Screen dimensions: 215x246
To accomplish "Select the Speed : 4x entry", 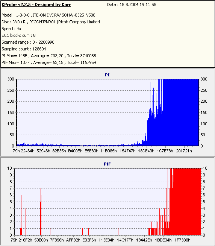I will point(11,29).
